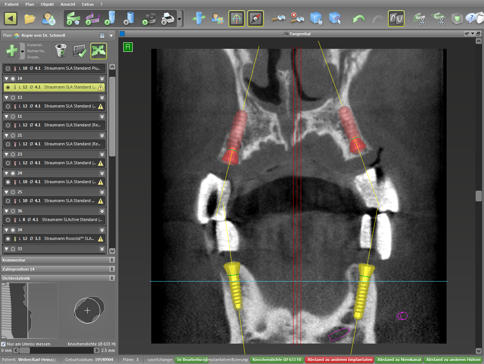The image size is (484, 364).
Task: Expand the Kommentar panel
Action: pos(58,260)
